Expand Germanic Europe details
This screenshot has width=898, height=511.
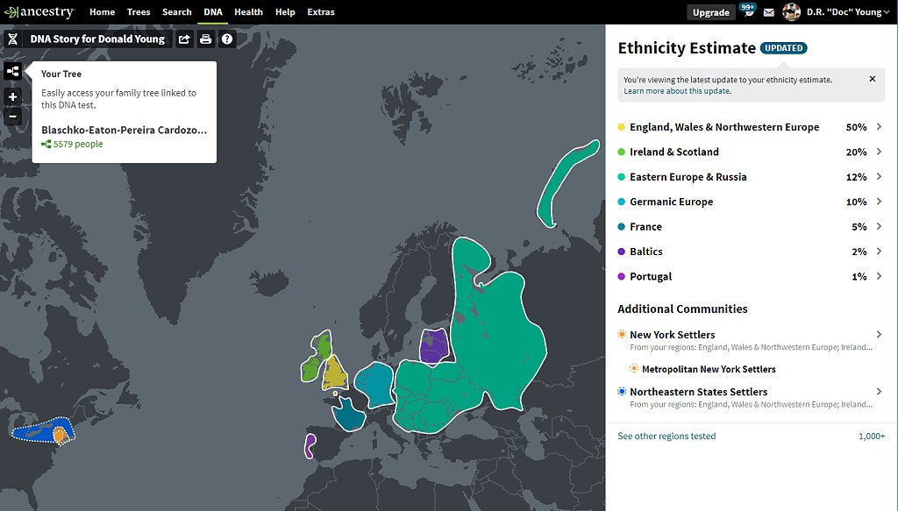[x=879, y=202]
